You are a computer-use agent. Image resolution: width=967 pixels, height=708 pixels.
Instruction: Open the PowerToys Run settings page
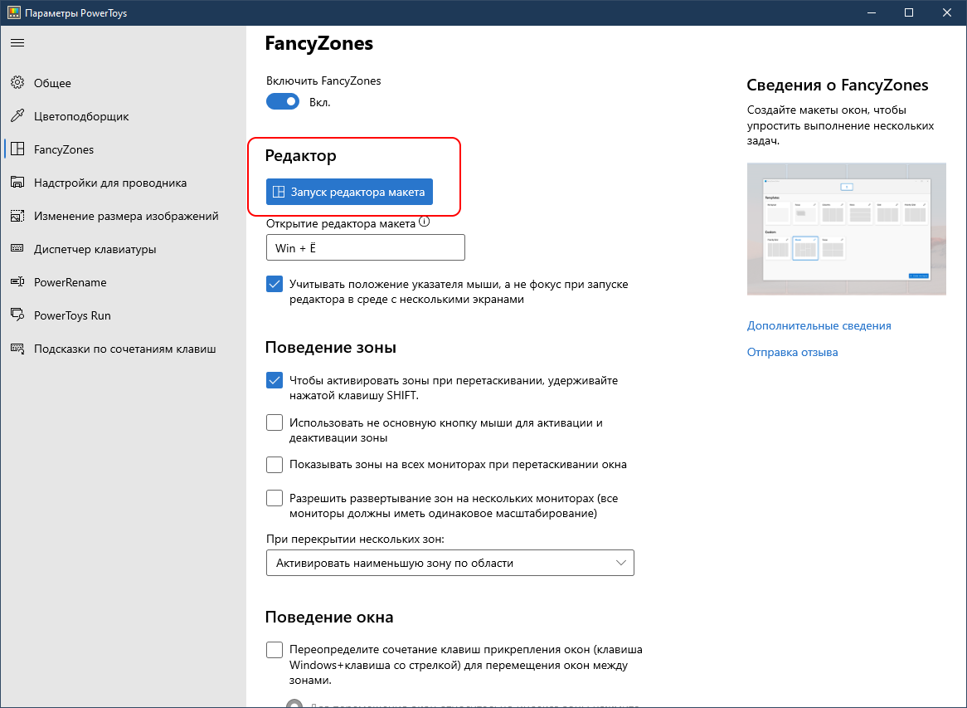click(124, 315)
